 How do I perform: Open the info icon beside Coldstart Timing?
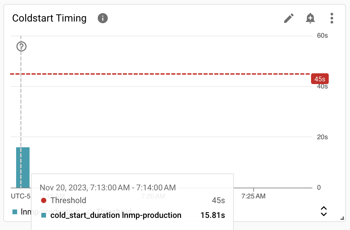103,18
